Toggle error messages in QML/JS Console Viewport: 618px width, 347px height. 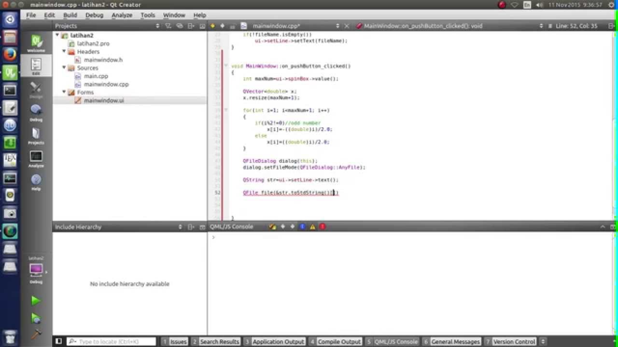pos(323,227)
